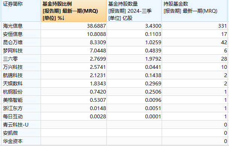Image resolution: width=229 pixels, height=146 pixels.
Task: Click the 0.0096 share quantity cell
Action: tap(134, 100)
